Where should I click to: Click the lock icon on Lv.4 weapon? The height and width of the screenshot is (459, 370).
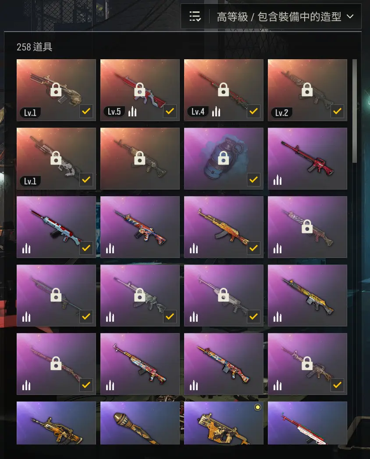224,89
